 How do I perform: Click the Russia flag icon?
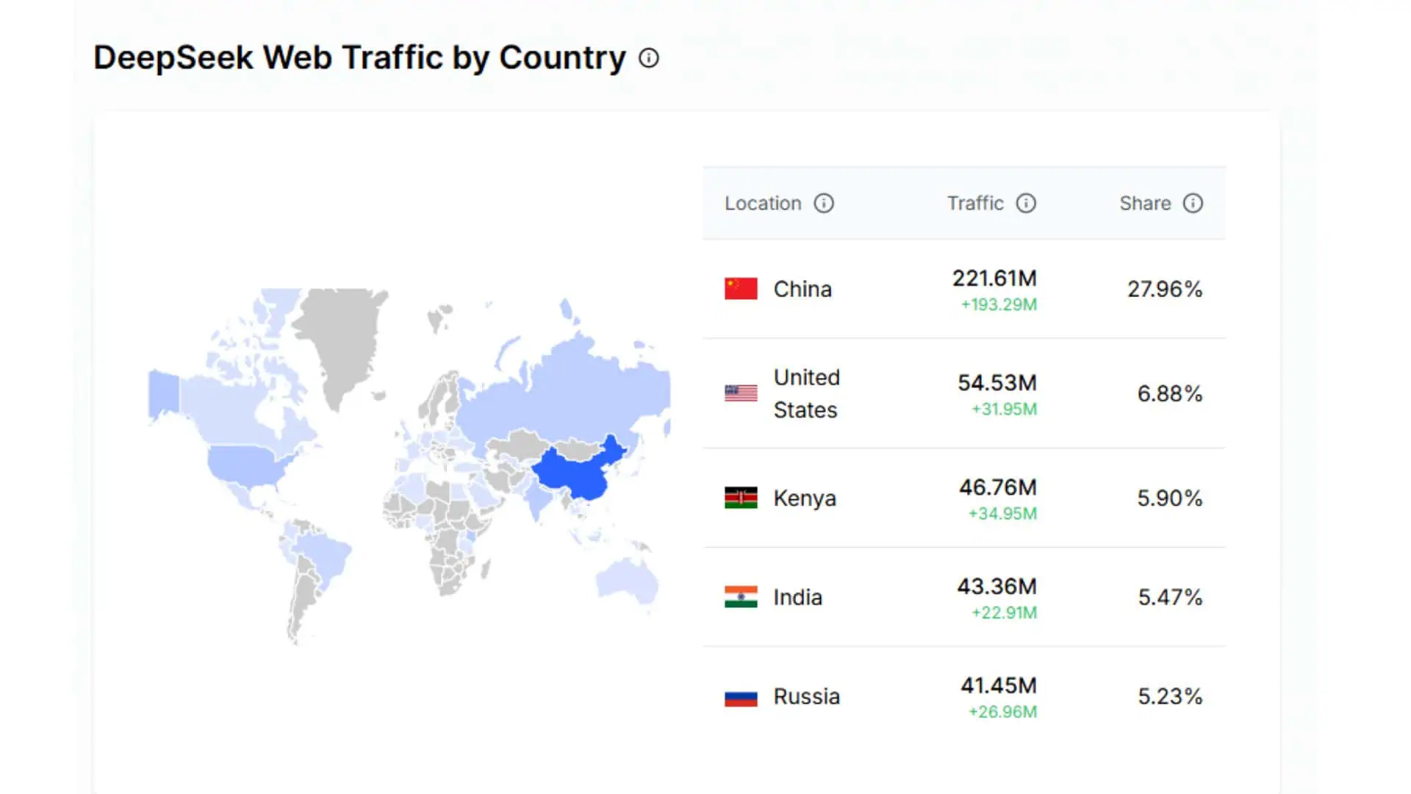(x=740, y=697)
